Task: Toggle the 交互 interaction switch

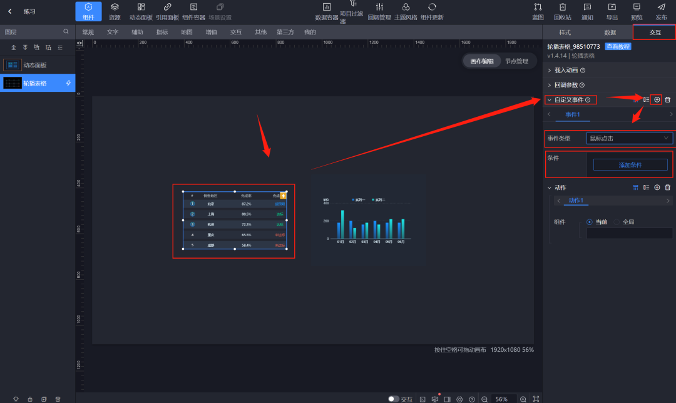Action: tap(393, 399)
